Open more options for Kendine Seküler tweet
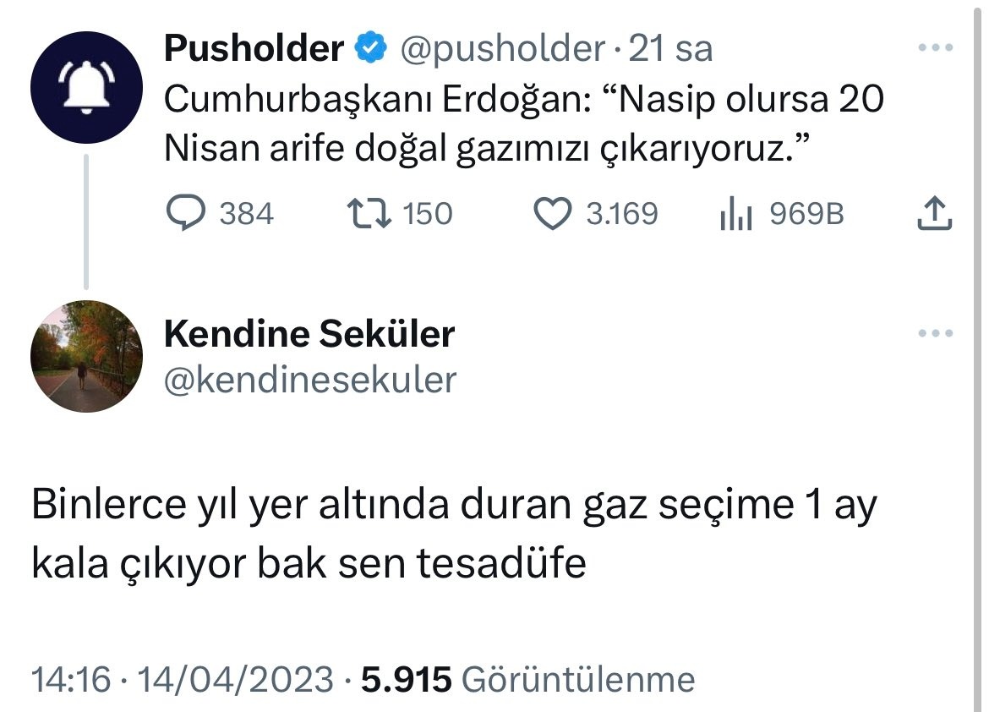This screenshot has height=712, width=989. click(x=935, y=333)
